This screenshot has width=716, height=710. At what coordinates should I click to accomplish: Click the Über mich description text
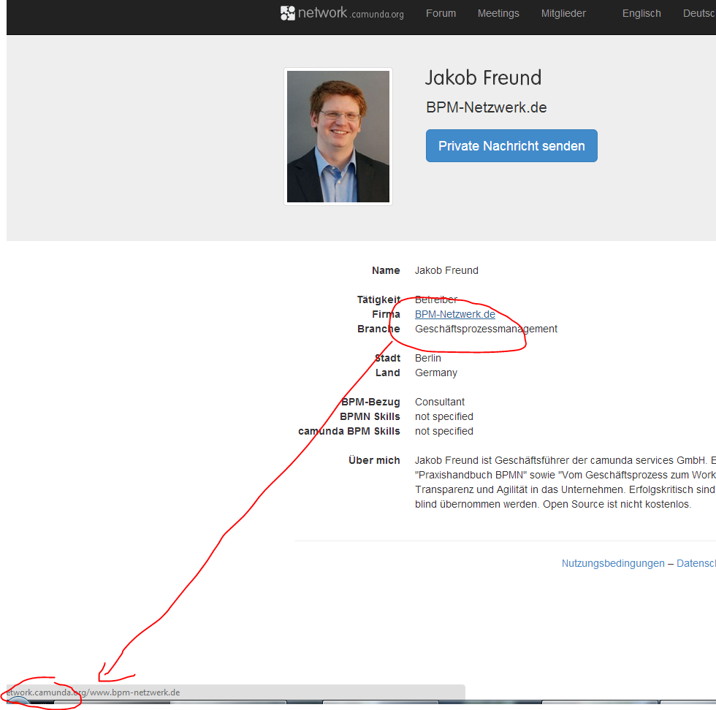pyautogui.click(x=563, y=482)
